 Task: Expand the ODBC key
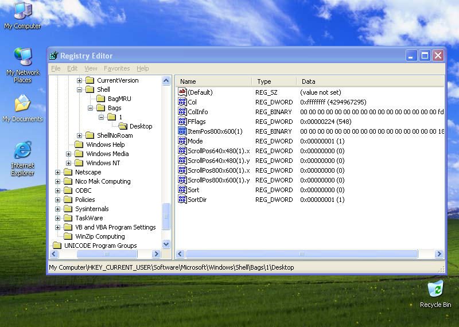click(57, 190)
